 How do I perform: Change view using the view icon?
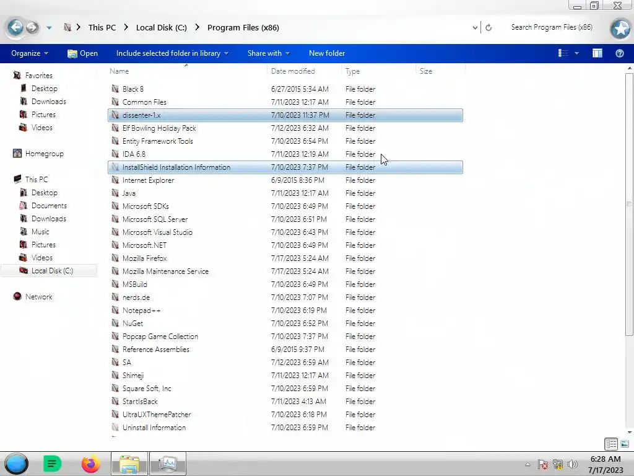pyautogui.click(x=563, y=53)
